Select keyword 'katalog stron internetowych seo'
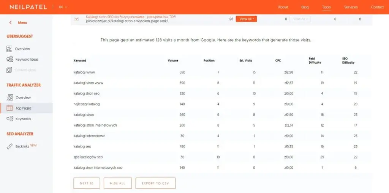The height and width of the screenshot is (193, 389). point(98,168)
